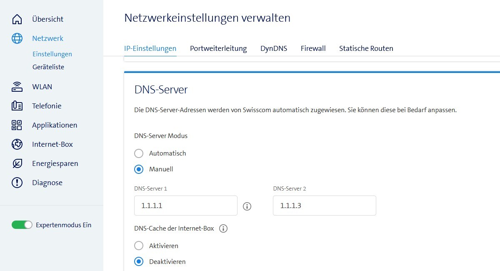Click the info icon next to DNS-Cache
Screen dimensions: 500x271
coord(223,228)
